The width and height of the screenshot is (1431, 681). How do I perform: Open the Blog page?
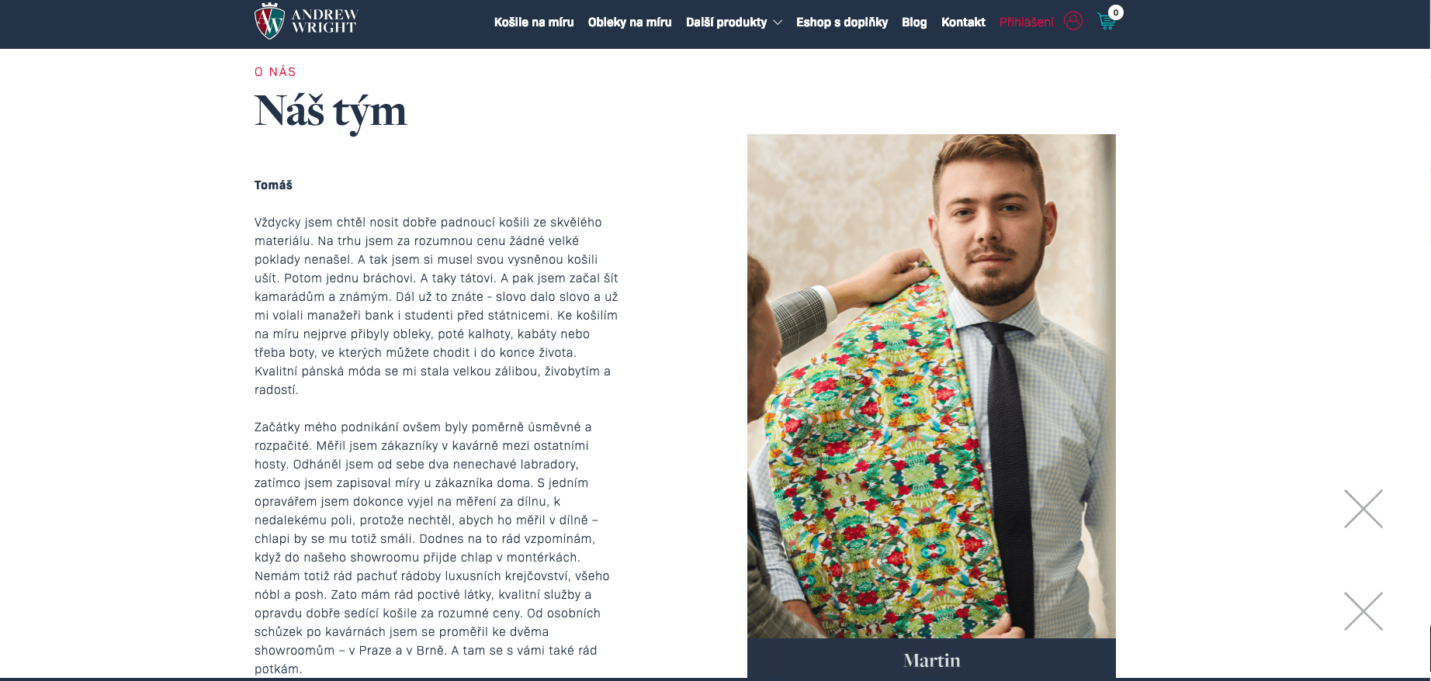[914, 22]
